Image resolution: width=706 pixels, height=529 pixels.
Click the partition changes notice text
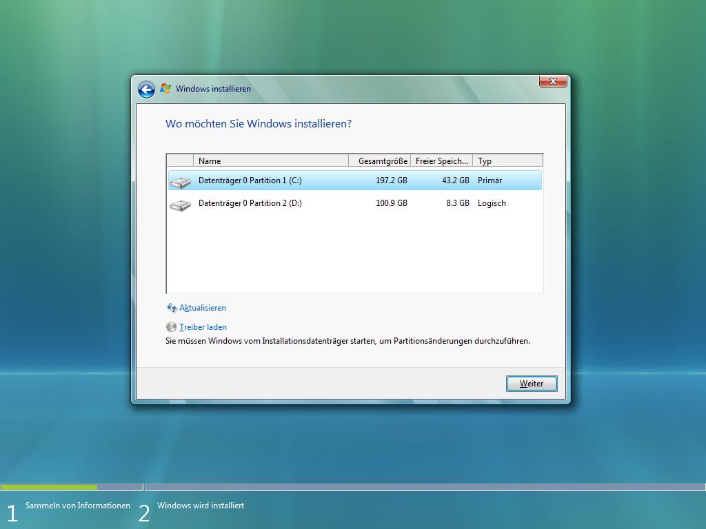tap(347, 341)
